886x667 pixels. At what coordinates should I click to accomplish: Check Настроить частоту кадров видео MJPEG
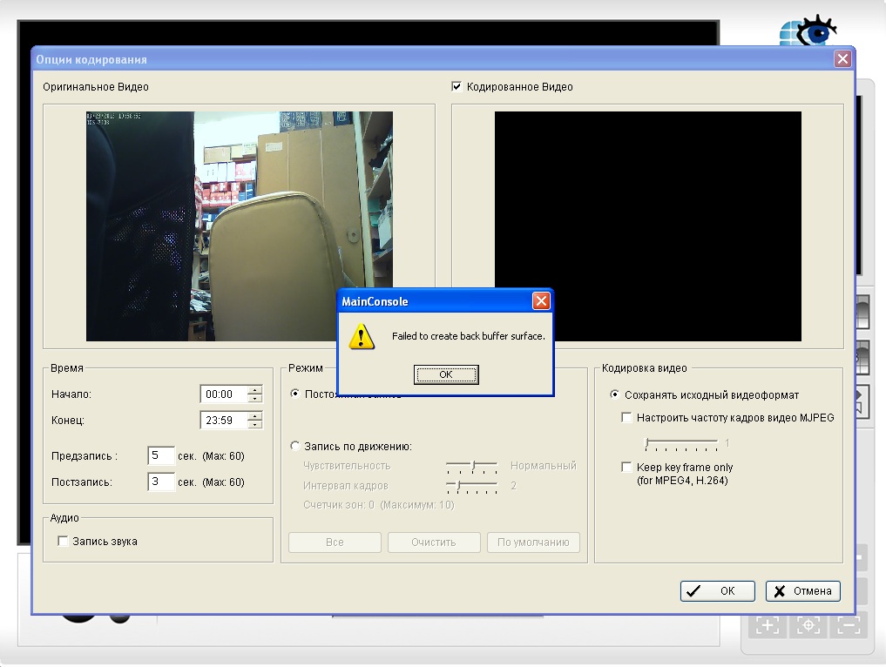[x=626, y=418]
